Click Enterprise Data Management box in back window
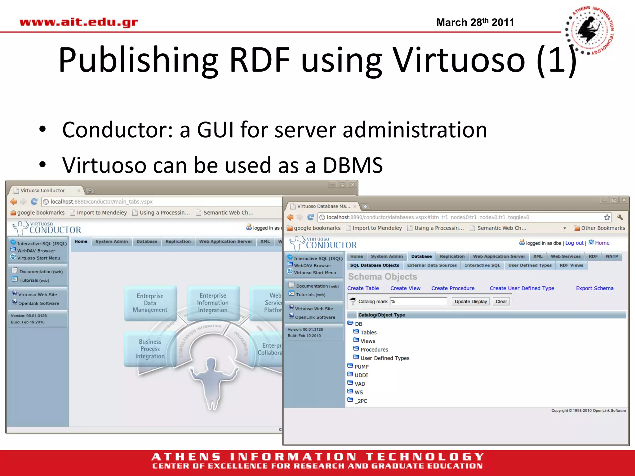Image resolution: width=635 pixels, height=476 pixels. (150, 303)
